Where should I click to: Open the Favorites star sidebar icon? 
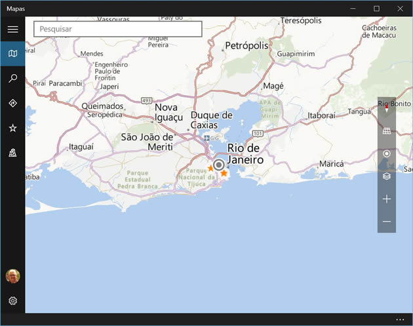point(12,128)
